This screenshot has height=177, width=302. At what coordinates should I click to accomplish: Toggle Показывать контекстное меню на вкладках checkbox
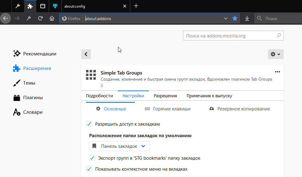89,169
